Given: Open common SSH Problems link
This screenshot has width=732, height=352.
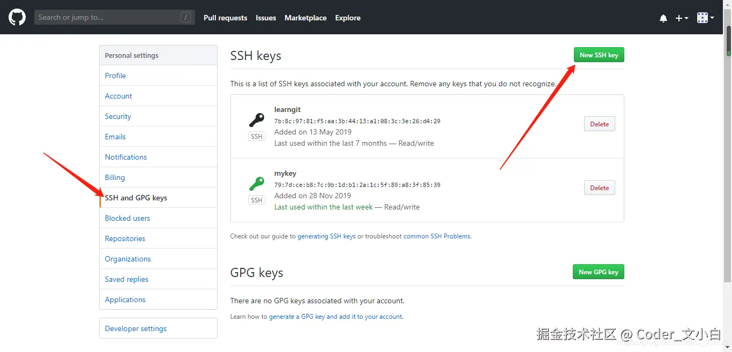Looking at the screenshot, I should [437, 236].
